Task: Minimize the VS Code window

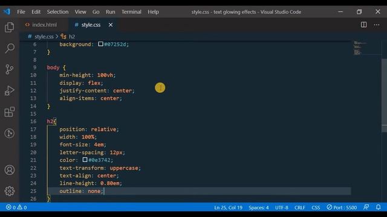Action: coord(340,11)
